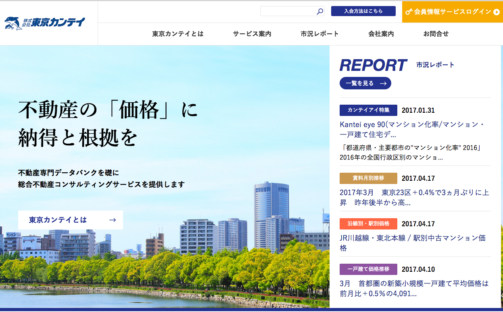Click the 賃料月別推移 category tag
Screen dimensions: 503x312
coord(368,178)
